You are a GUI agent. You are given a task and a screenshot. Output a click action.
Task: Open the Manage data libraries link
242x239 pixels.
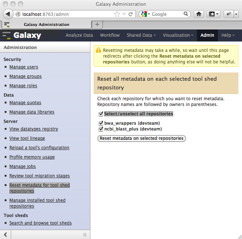coord(32,112)
